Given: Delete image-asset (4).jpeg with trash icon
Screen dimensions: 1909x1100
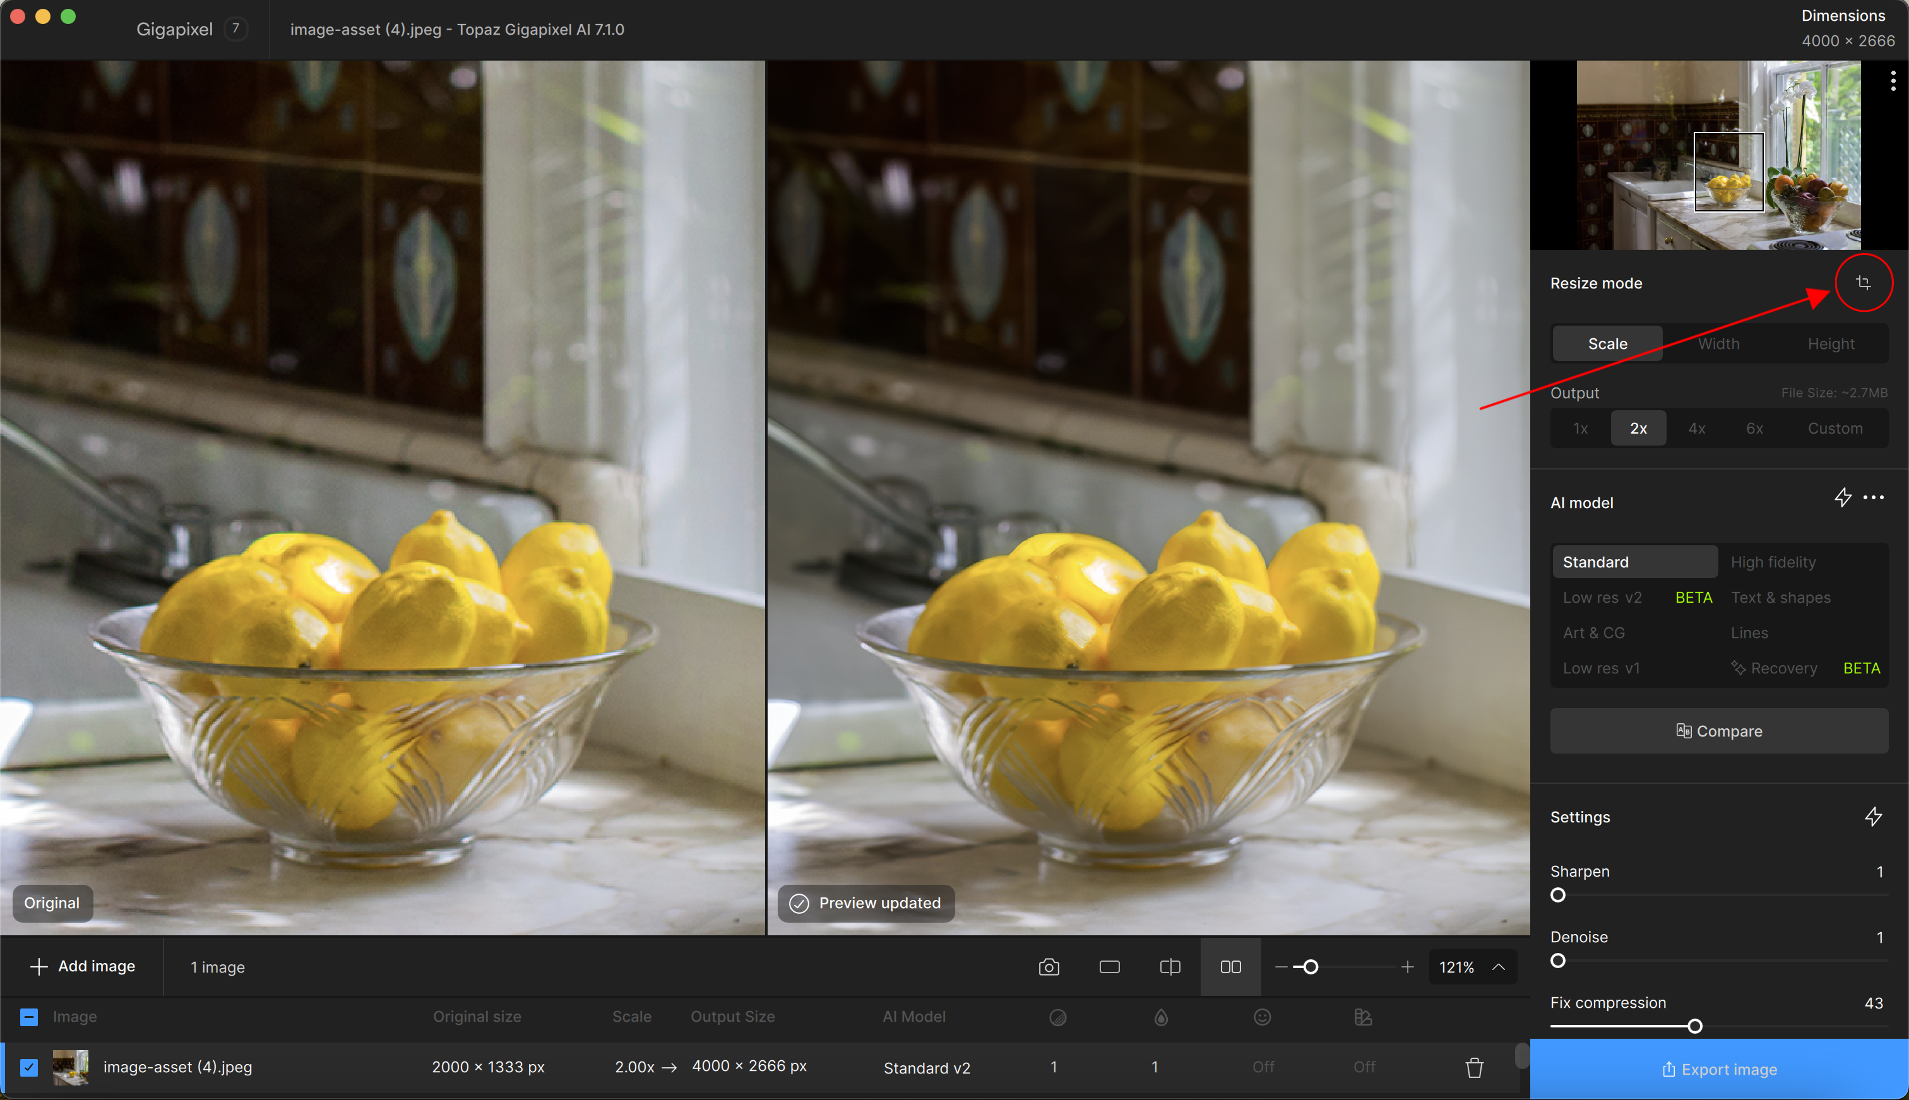Looking at the screenshot, I should (x=1473, y=1068).
